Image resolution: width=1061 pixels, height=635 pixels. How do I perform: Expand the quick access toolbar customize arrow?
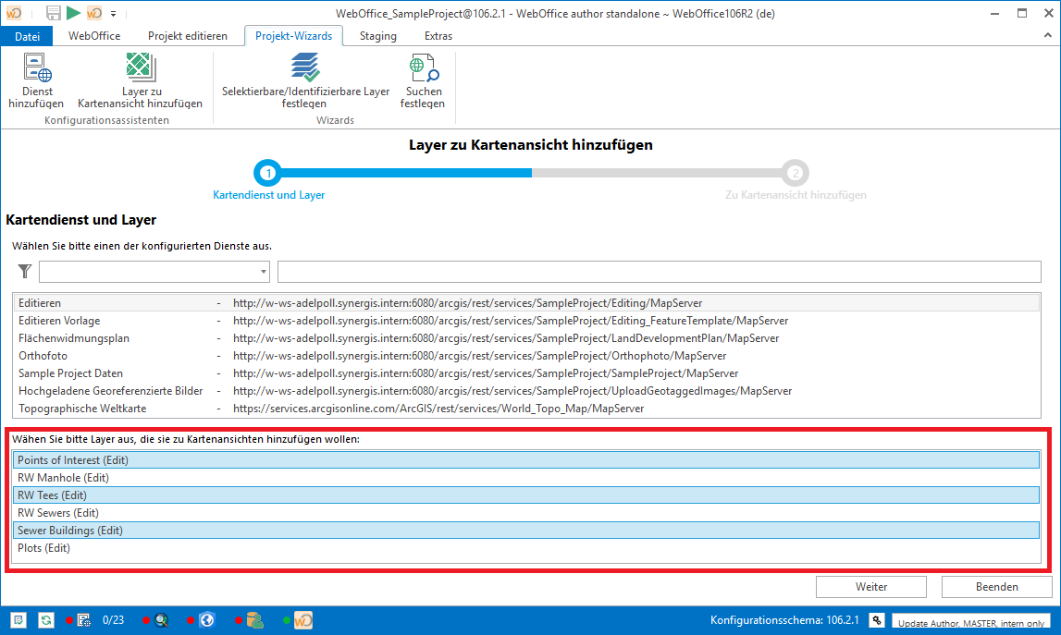point(113,14)
